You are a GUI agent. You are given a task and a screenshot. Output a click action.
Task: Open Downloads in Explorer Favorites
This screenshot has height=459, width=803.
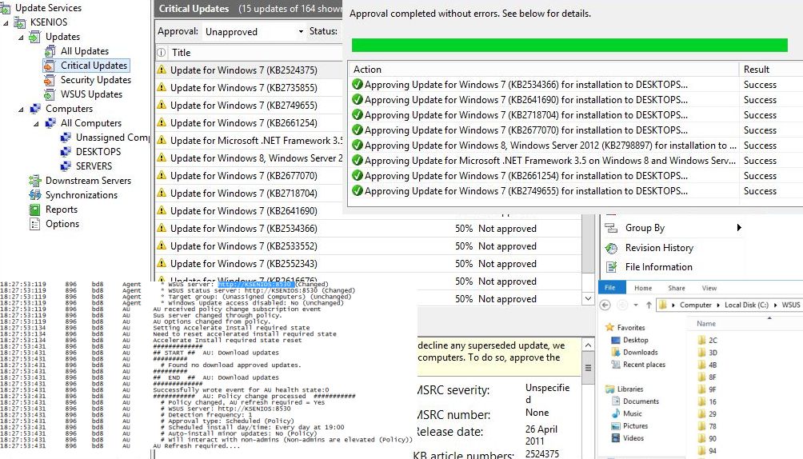point(640,353)
